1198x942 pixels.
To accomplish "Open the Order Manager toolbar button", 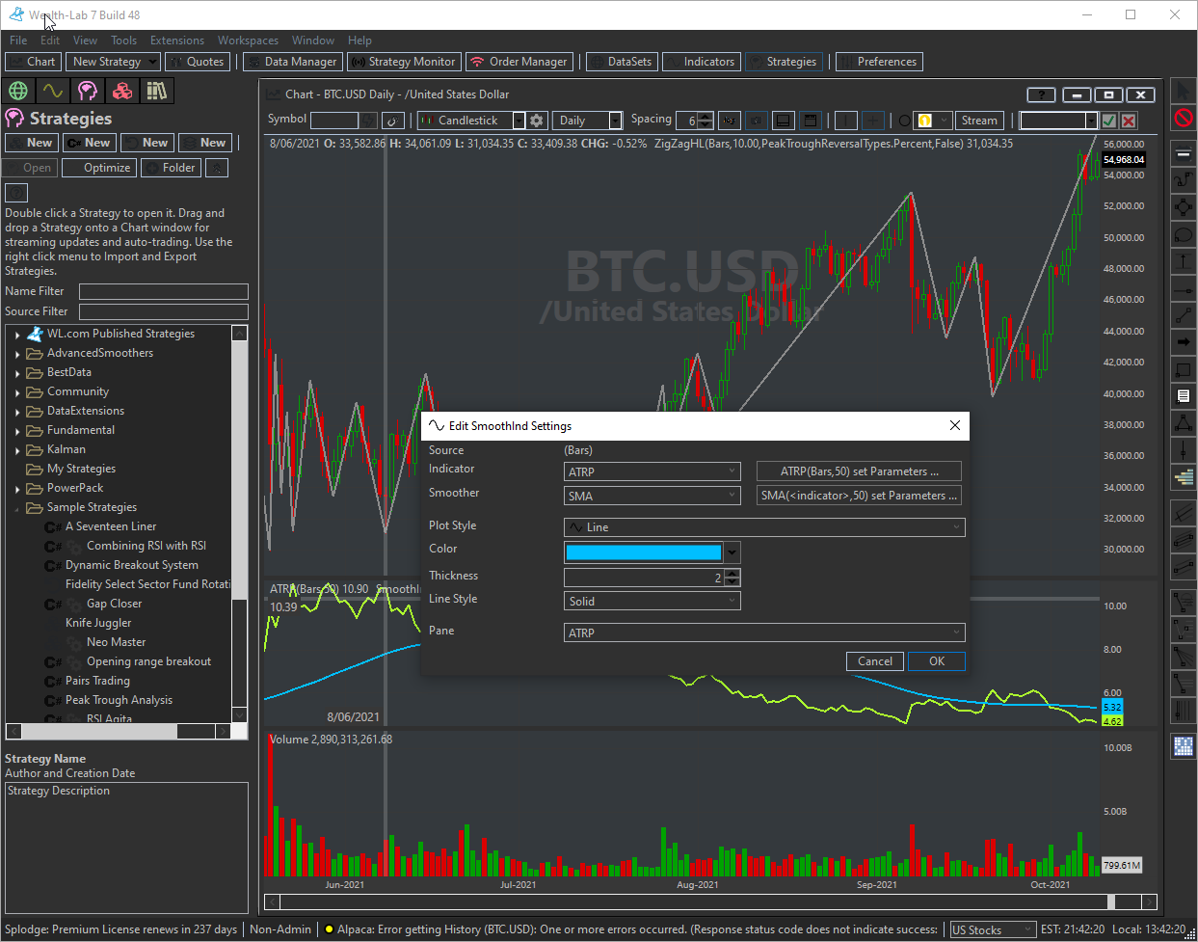I will 519,62.
